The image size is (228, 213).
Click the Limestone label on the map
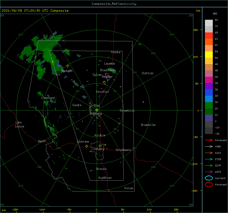point(48,98)
